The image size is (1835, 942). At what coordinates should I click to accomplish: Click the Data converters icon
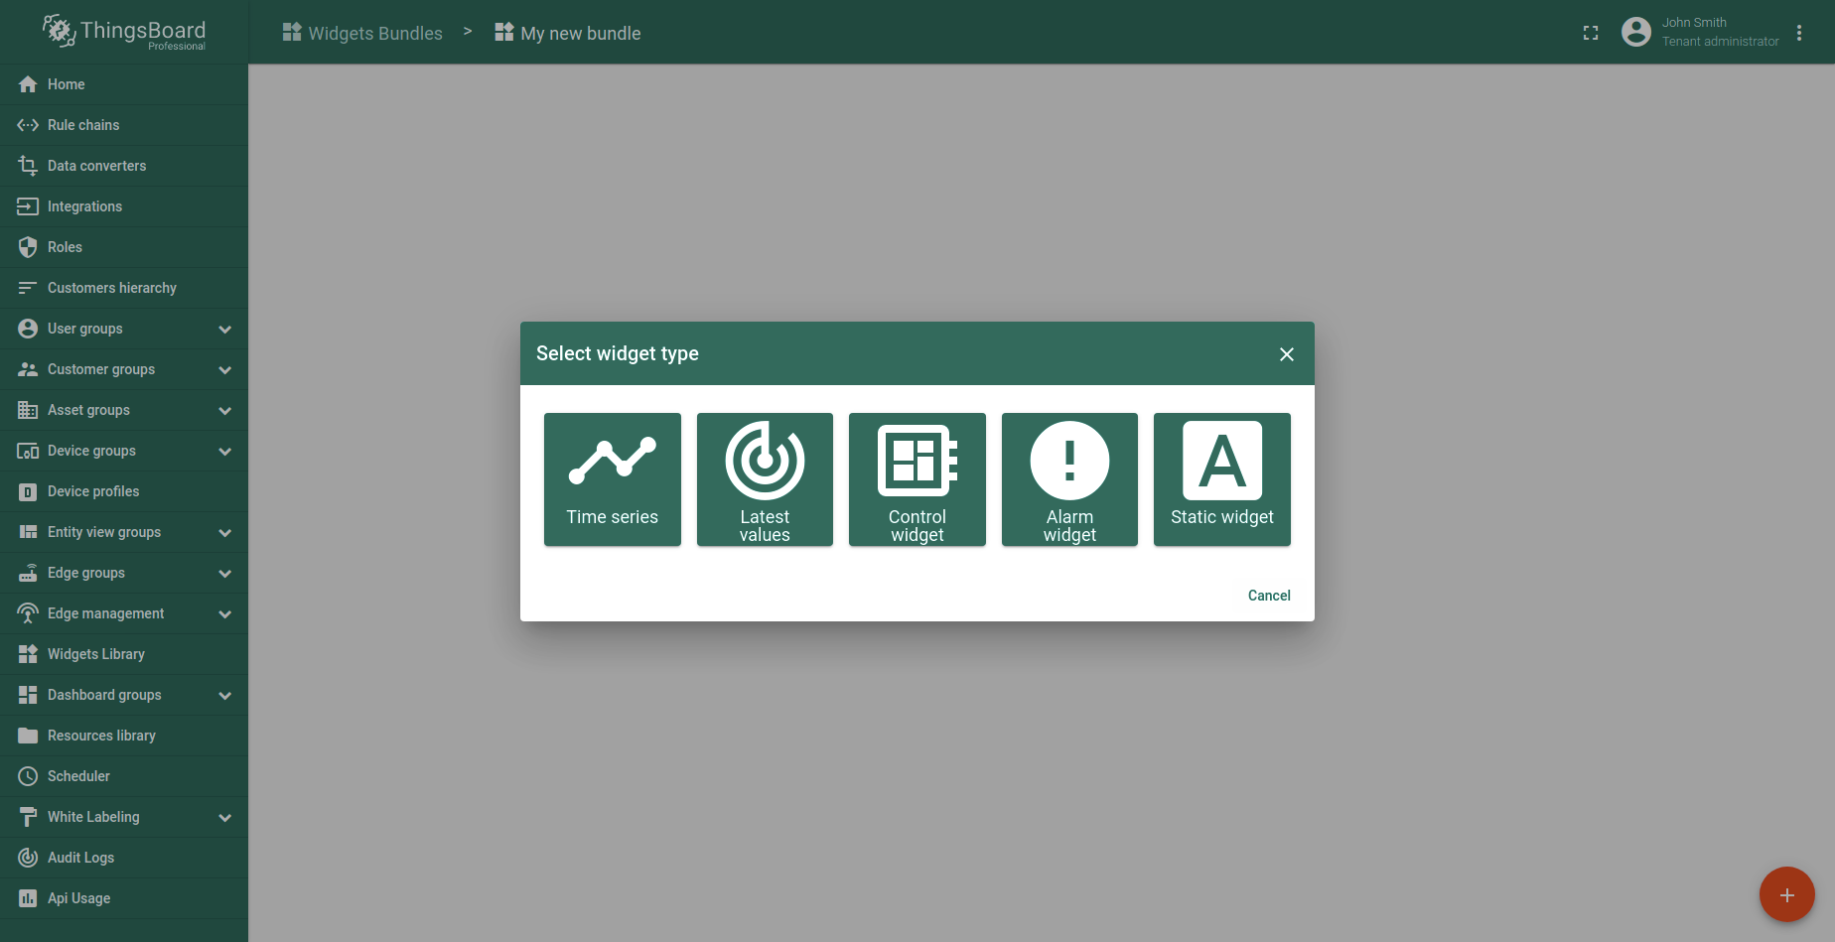[28, 166]
